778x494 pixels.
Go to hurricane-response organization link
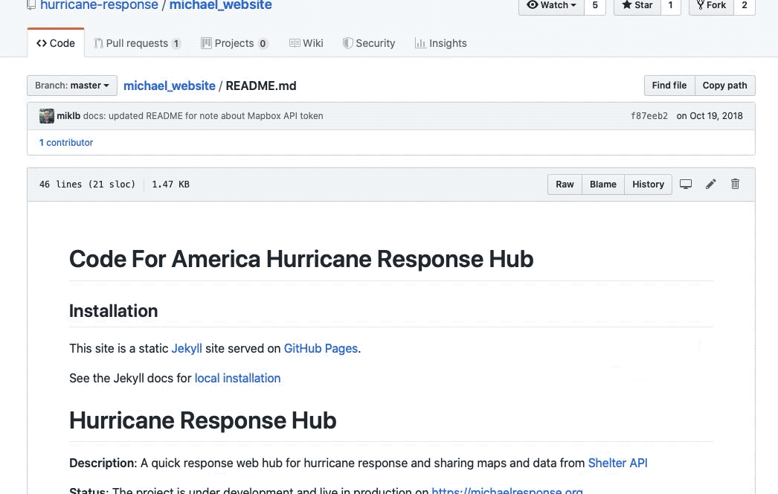coord(99,5)
